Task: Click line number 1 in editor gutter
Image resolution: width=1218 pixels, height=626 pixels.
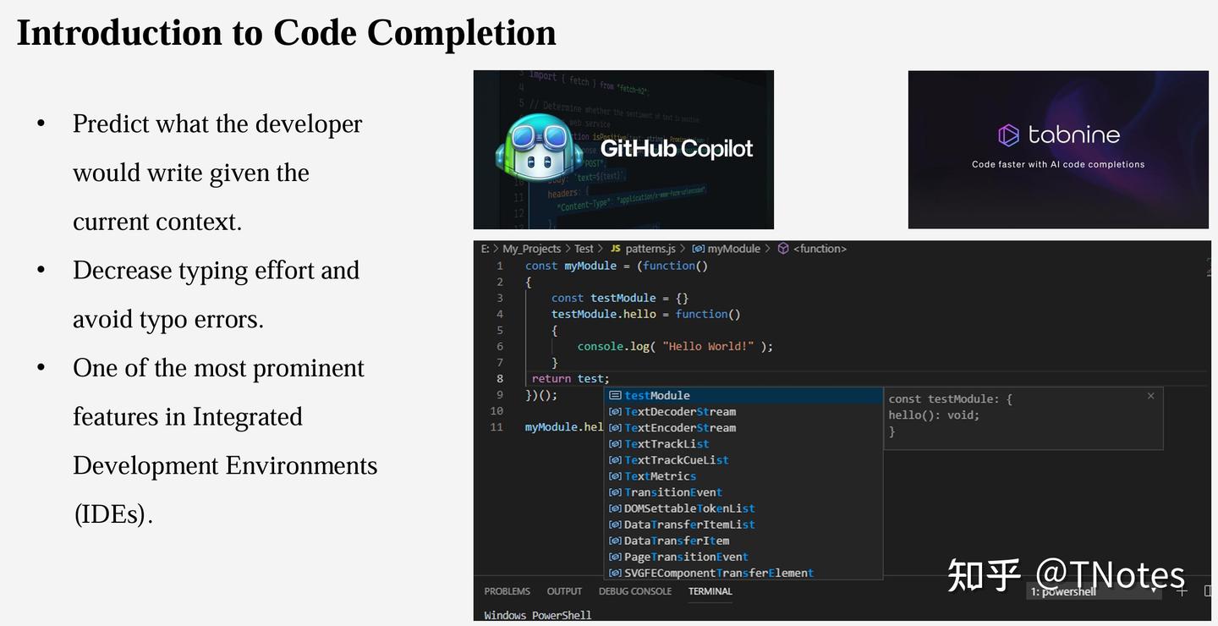Action: (x=500, y=266)
